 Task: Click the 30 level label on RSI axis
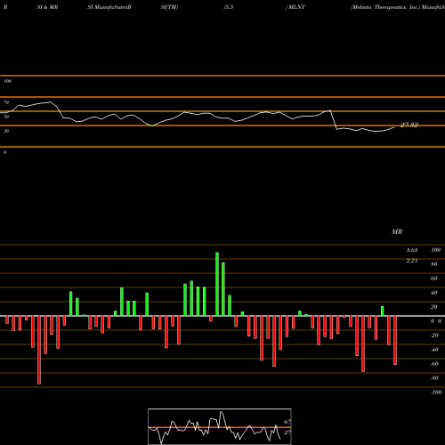pos(6,131)
